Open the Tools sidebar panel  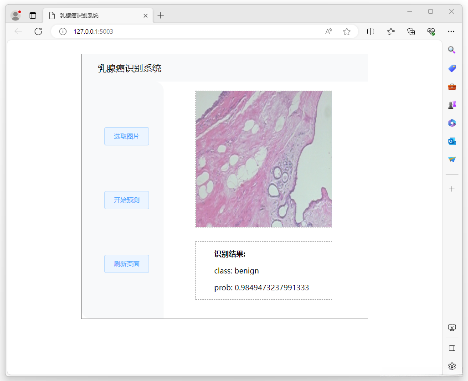(452, 87)
